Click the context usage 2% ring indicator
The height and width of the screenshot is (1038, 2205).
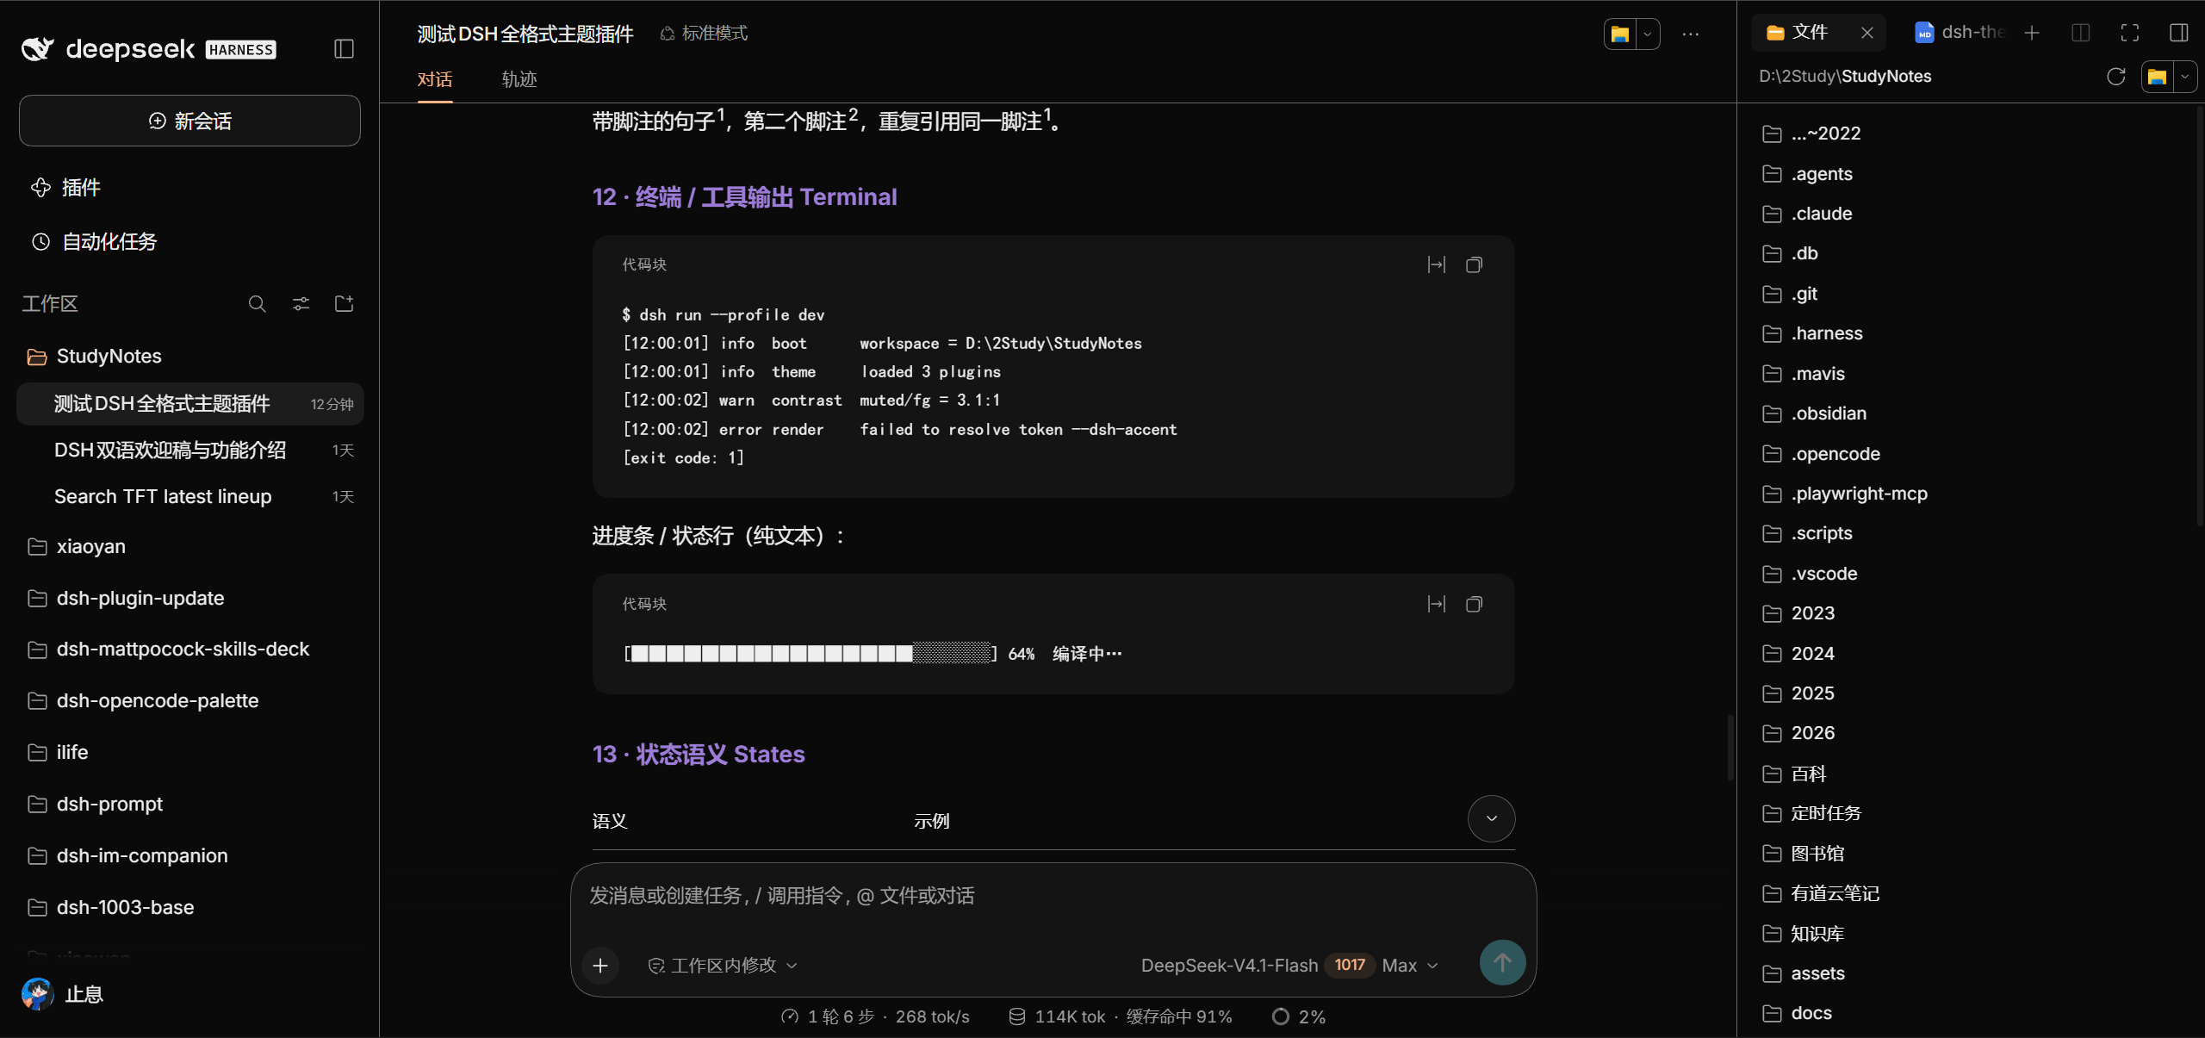(x=1299, y=1017)
